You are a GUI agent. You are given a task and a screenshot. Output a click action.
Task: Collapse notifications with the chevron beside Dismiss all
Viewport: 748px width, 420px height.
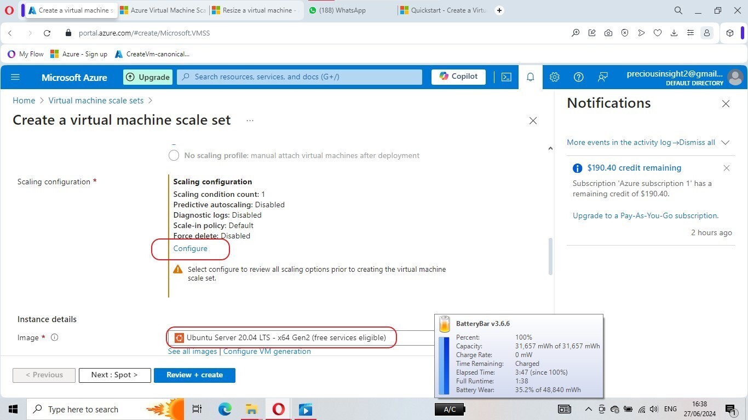pos(725,142)
